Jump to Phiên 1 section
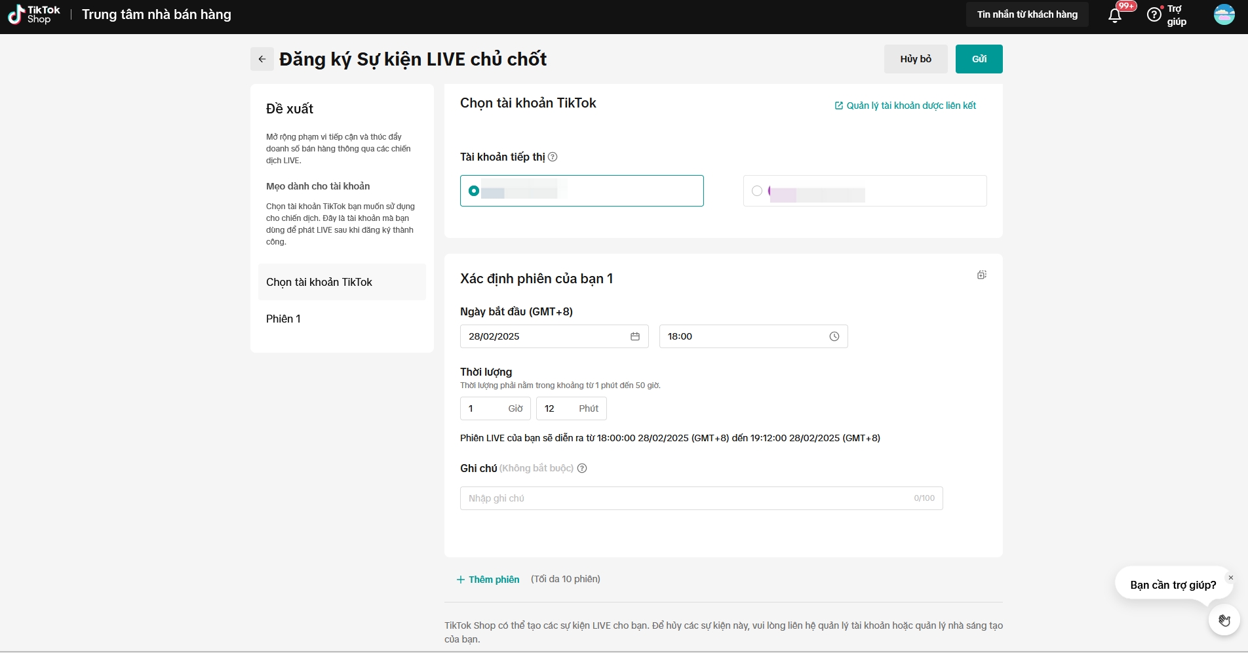 coord(342,319)
